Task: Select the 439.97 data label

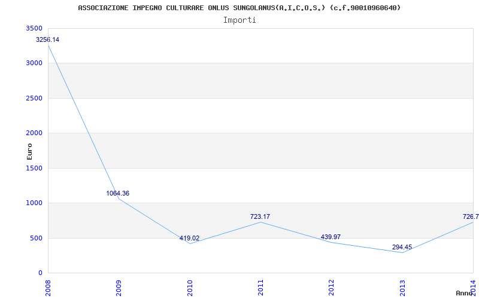Action: (331, 237)
